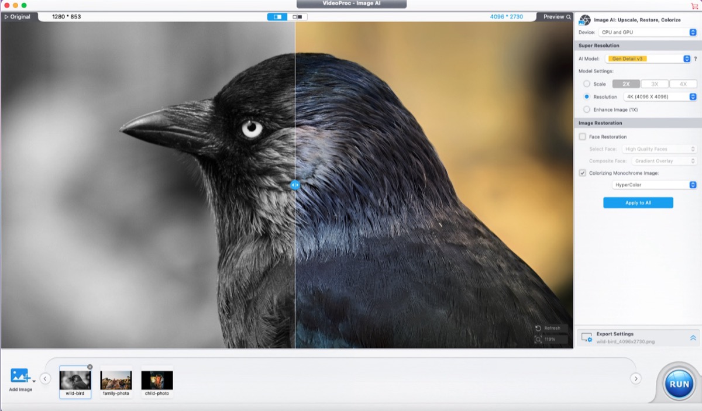Click the before/after comparison slider handle
This screenshot has width=702, height=411.
(295, 185)
